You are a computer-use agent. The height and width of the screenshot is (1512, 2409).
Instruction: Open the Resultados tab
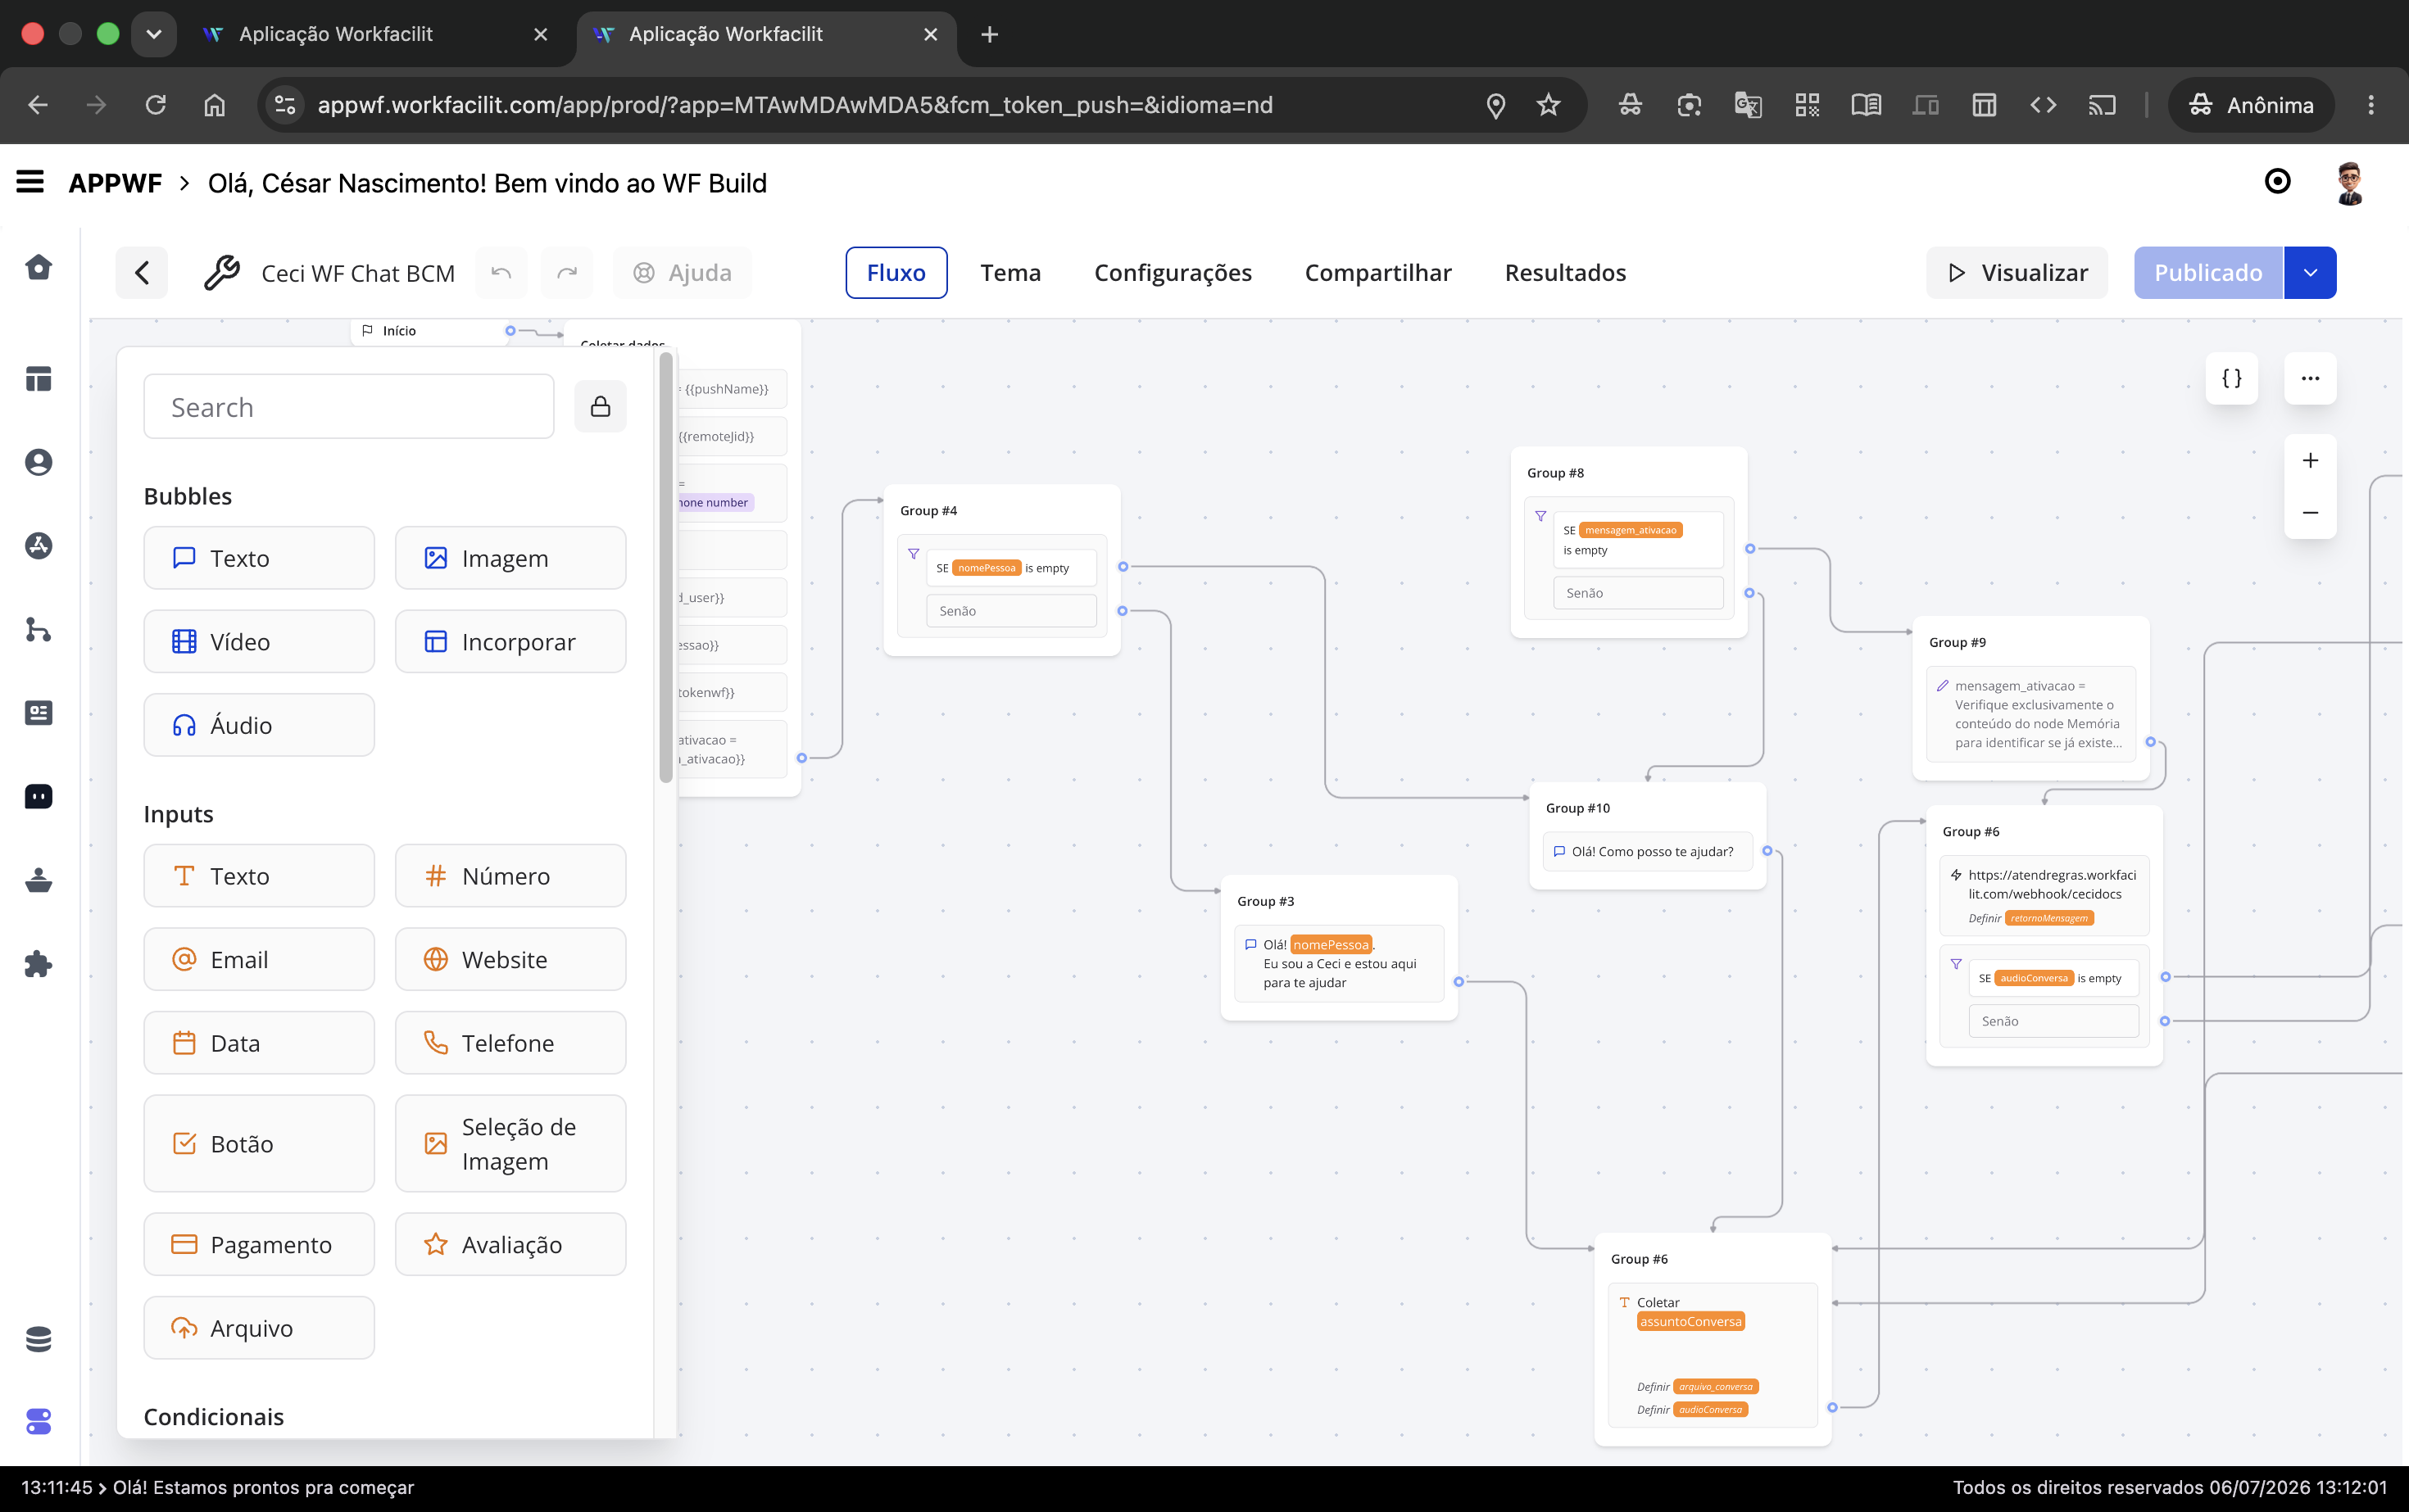(x=1565, y=273)
